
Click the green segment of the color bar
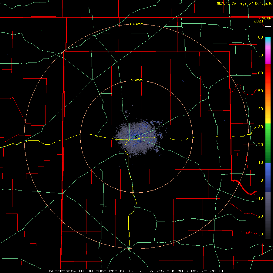(x=268, y=143)
